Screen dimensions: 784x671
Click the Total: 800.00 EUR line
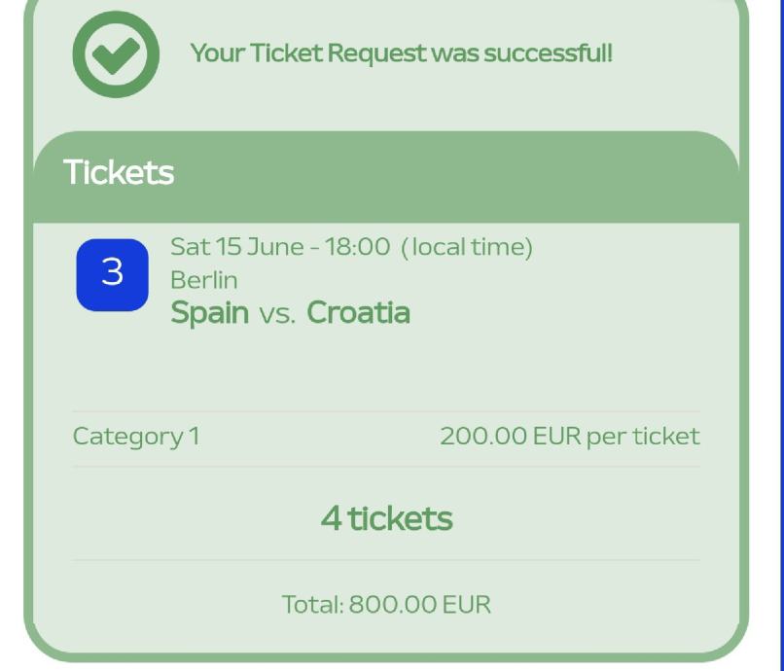(x=386, y=604)
